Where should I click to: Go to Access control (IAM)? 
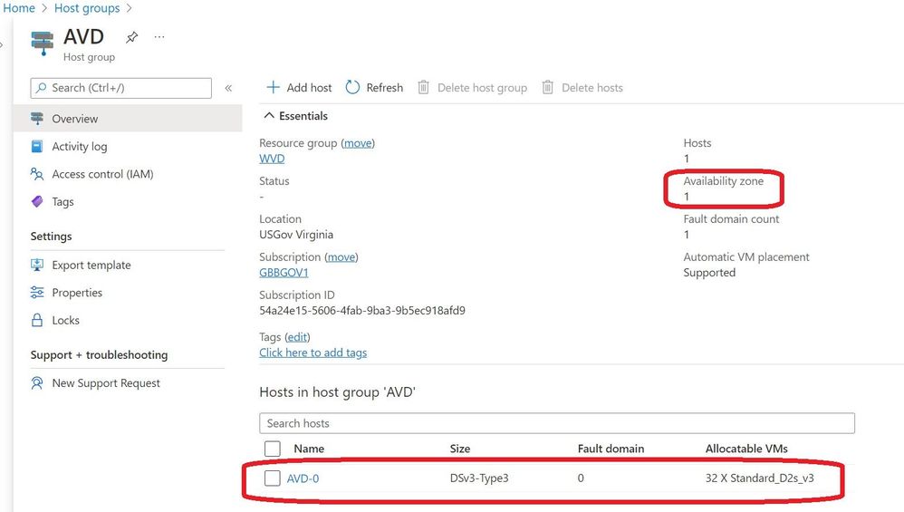pos(102,174)
